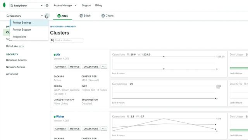Open more options for Water cluster
This screenshot has height=140, width=248.
(x=104, y=129)
